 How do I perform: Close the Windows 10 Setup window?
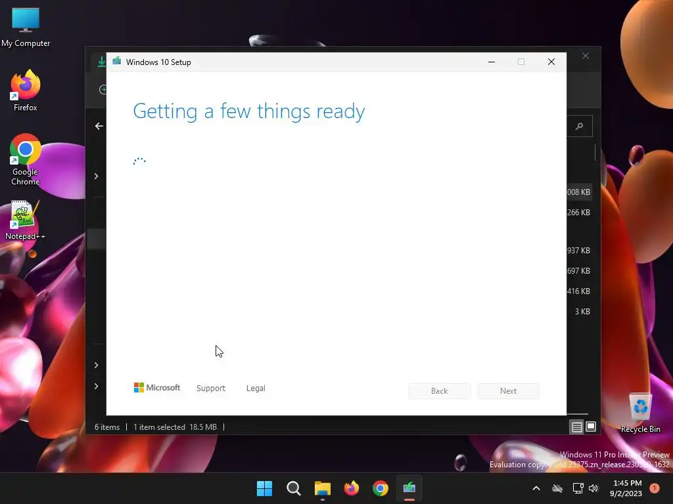coord(551,62)
